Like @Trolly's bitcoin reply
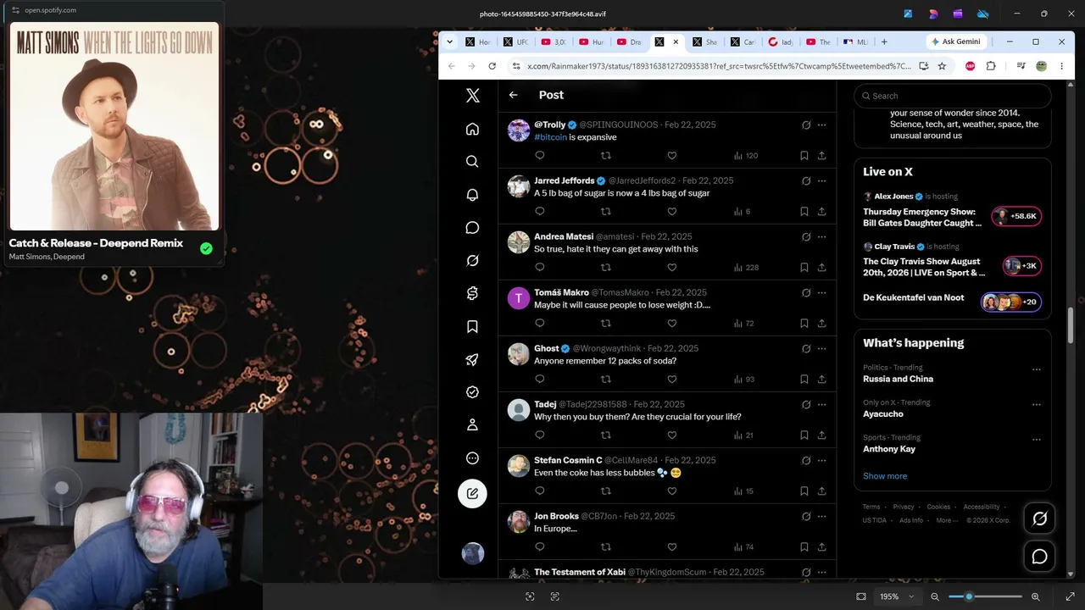The width and height of the screenshot is (1085, 610). (x=672, y=156)
